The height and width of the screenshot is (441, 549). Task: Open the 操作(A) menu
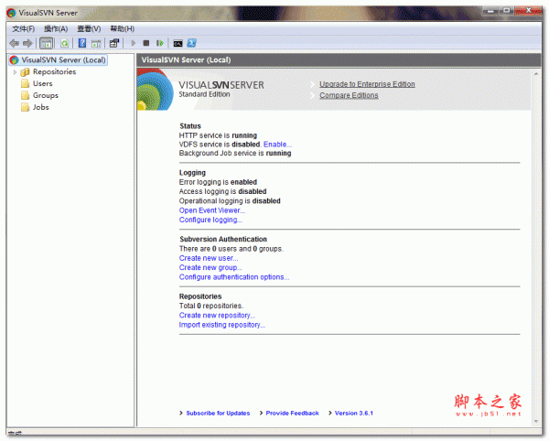tap(56, 28)
